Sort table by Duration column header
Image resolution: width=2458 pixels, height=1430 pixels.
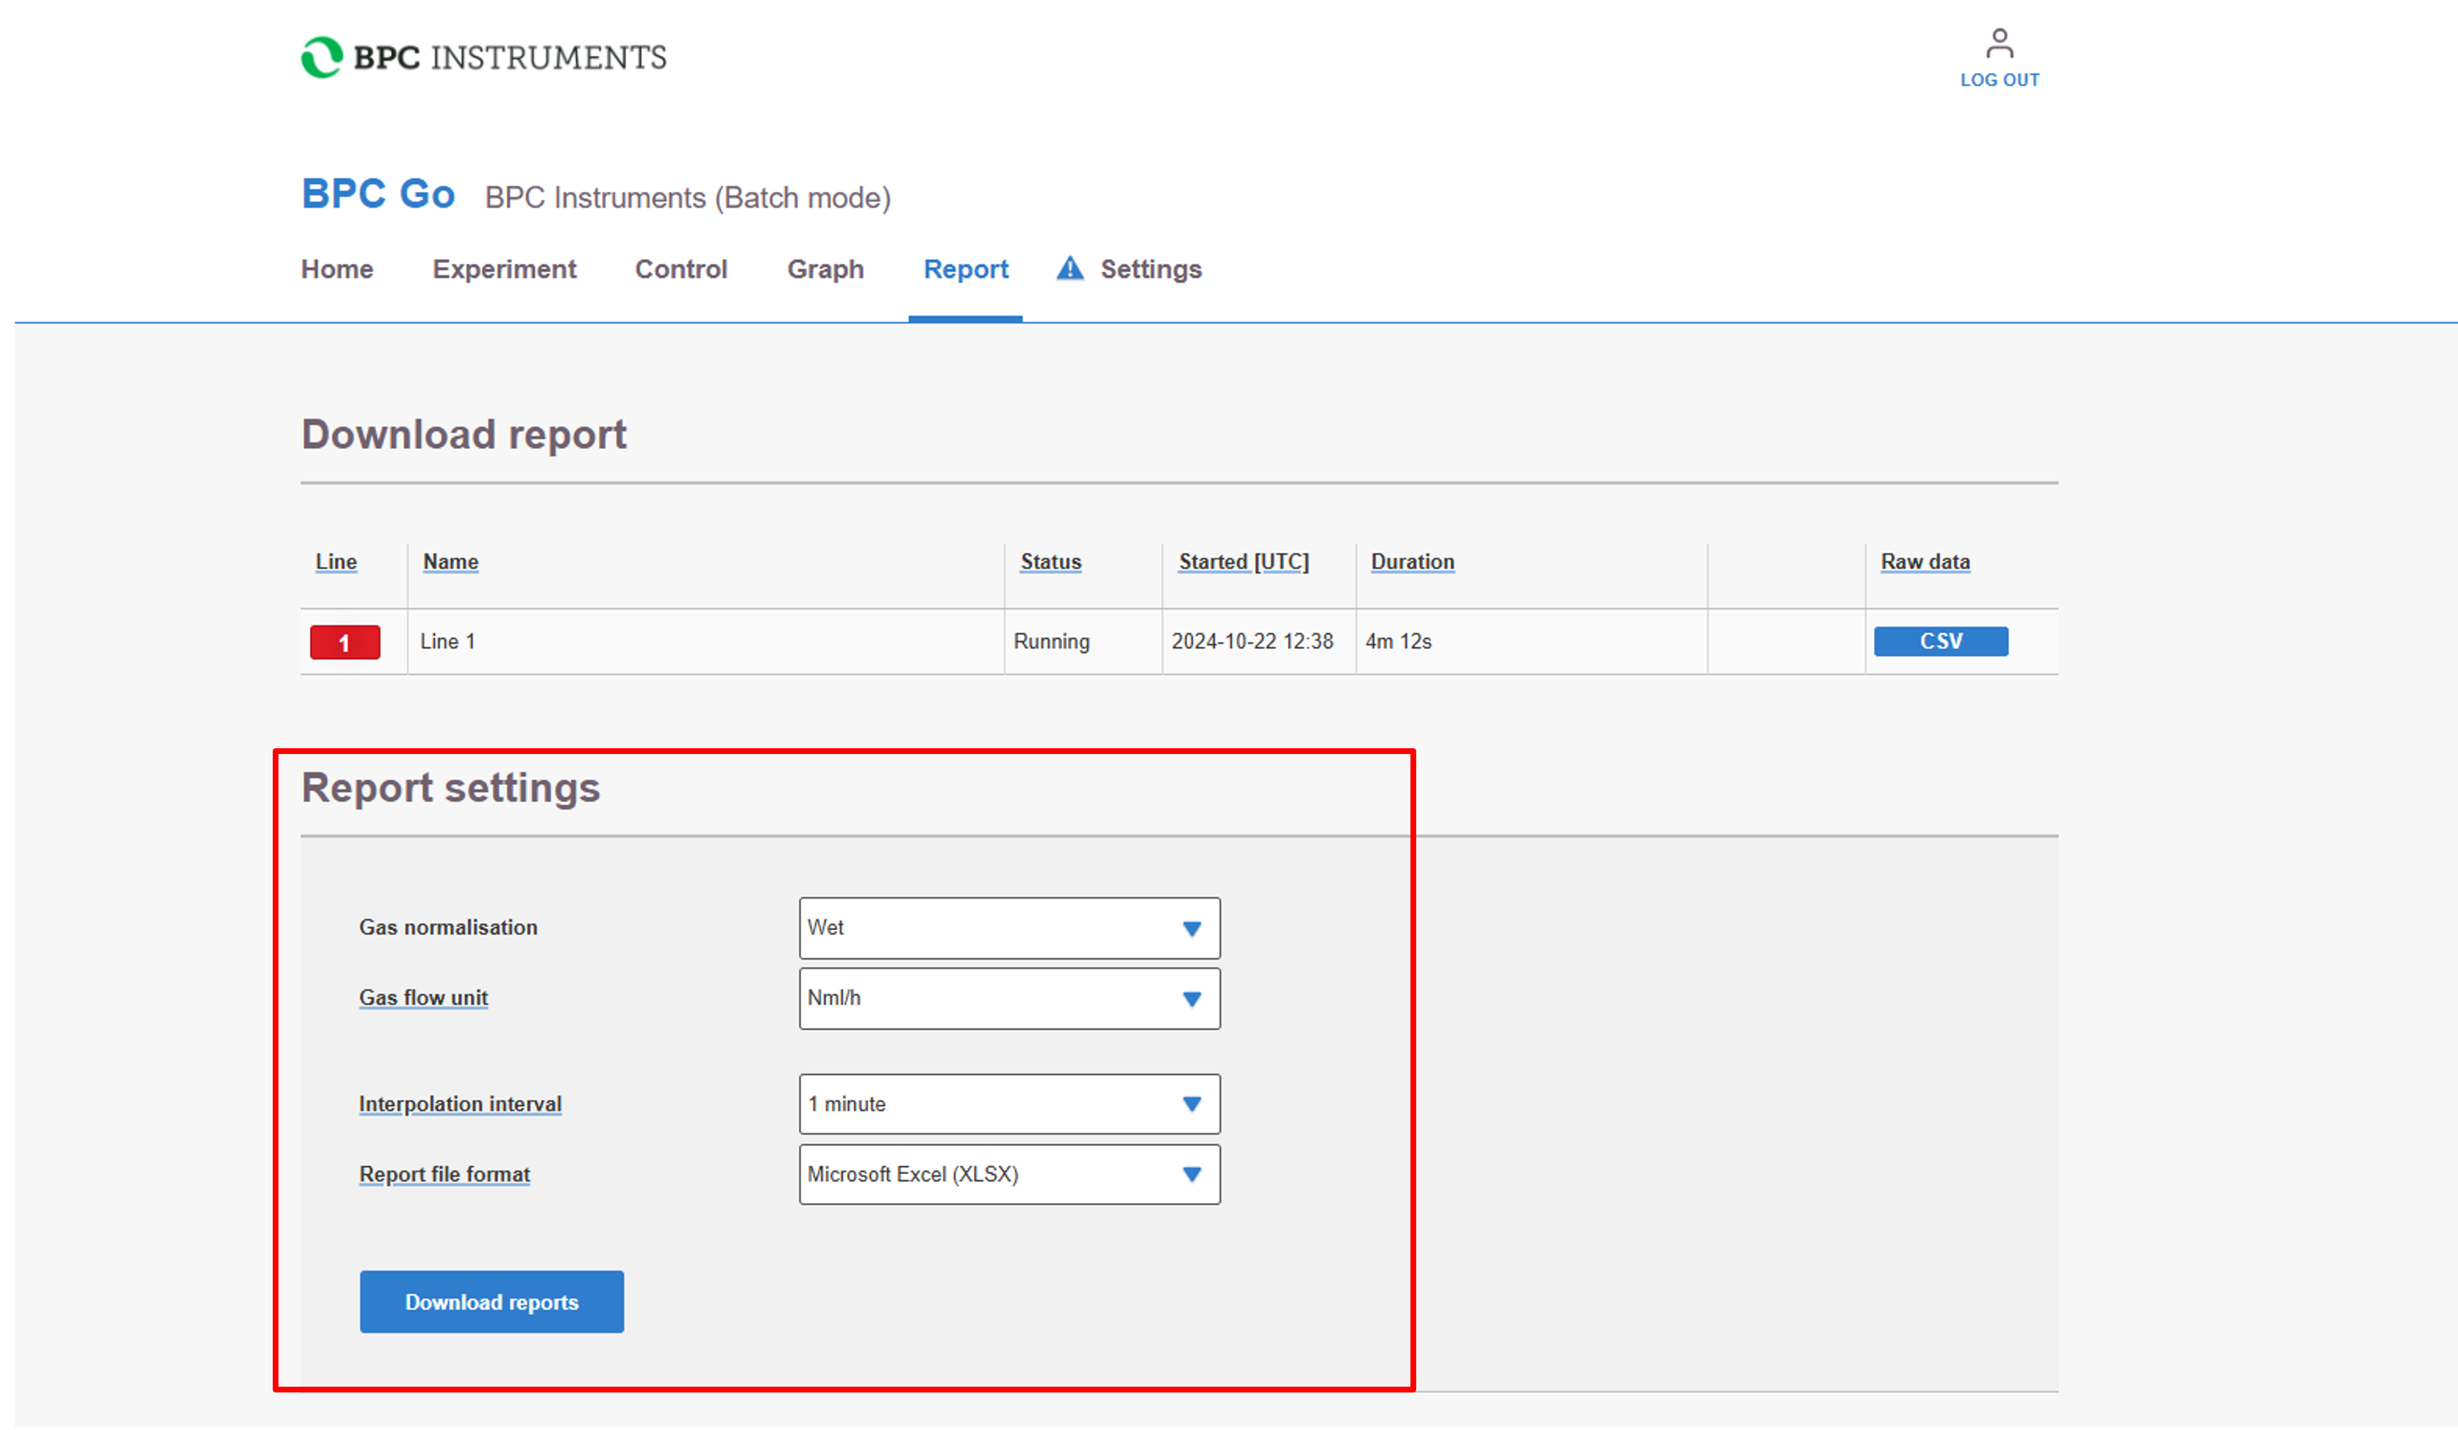point(1412,562)
